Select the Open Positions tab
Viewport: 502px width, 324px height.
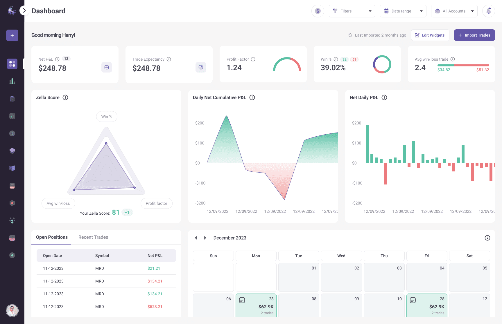[x=51, y=237]
